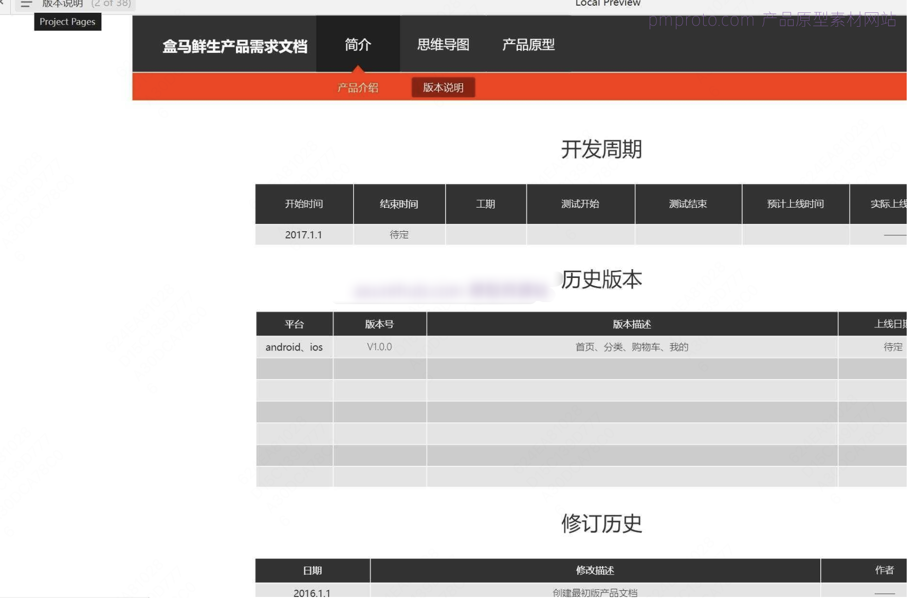This screenshot has width=918, height=598.
Task: Select the 产品介绍 sub-menu item
Action: coord(358,88)
